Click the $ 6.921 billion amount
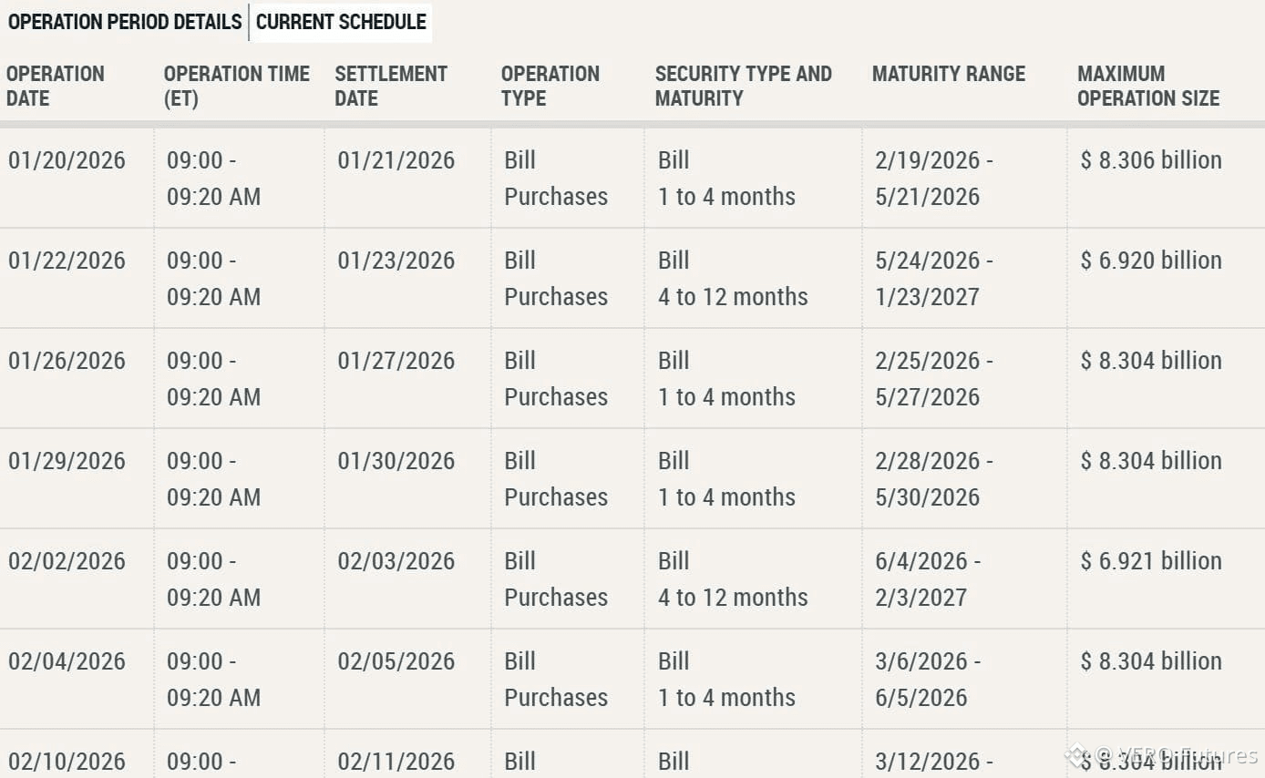The height and width of the screenshot is (778, 1265). 1151,561
